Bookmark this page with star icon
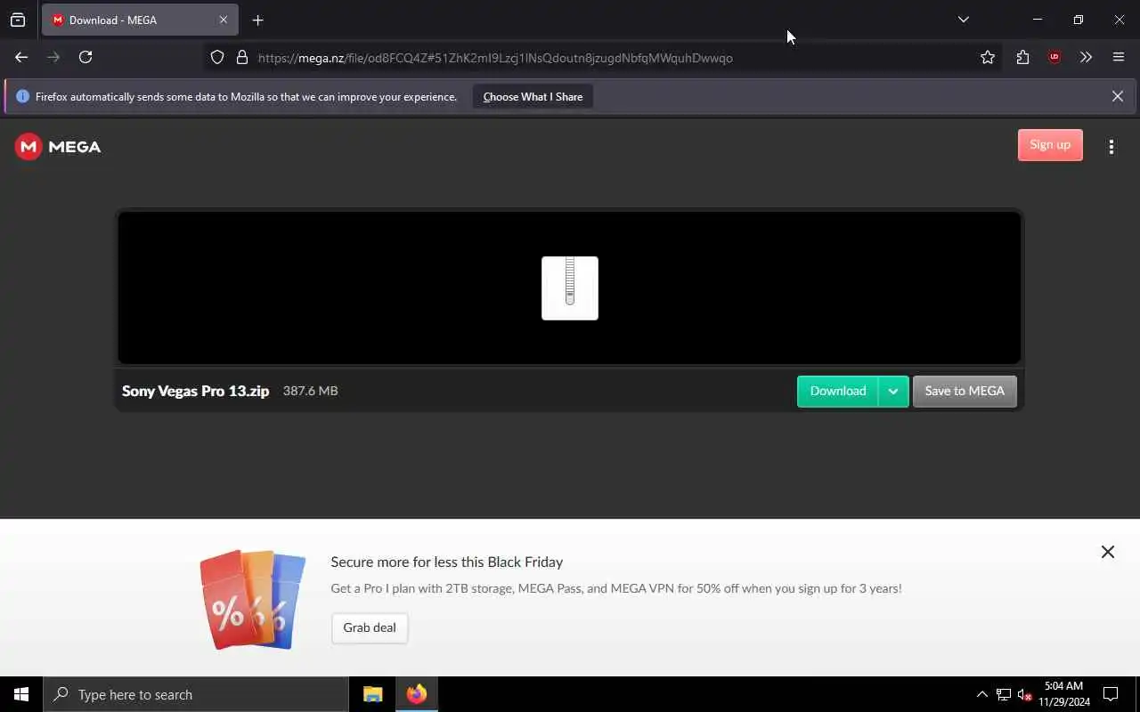Screen dimensions: 1140x712 pos(987,57)
